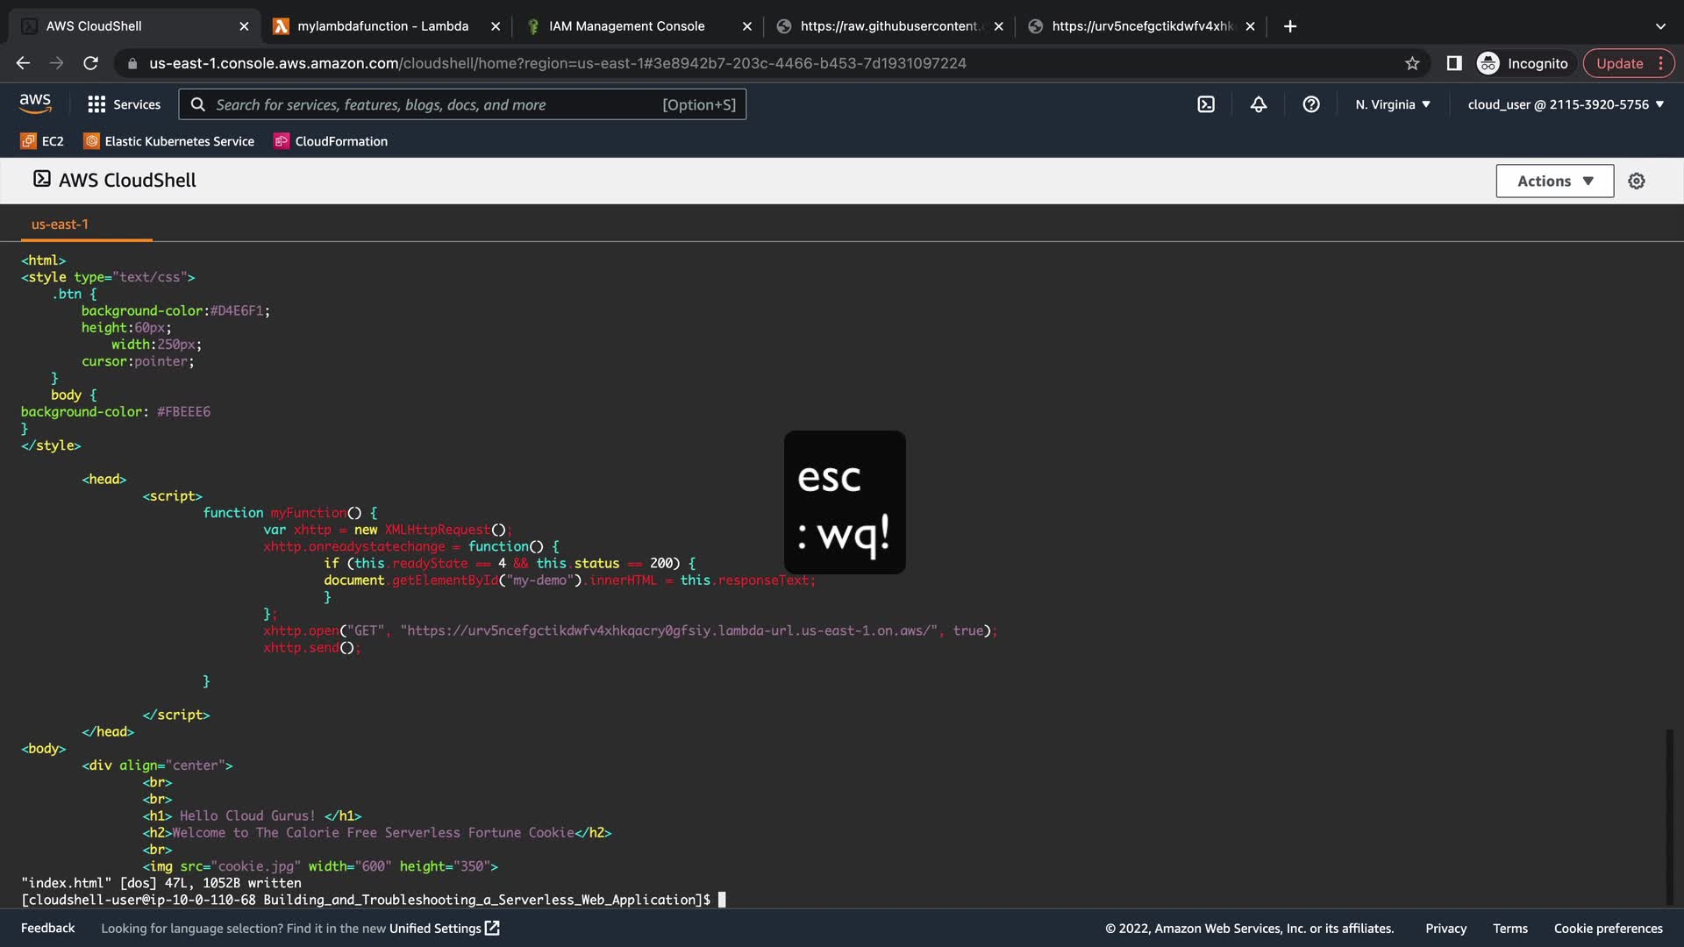The height and width of the screenshot is (947, 1684).
Task: Toggle the browser side panel icon
Action: point(1454,63)
